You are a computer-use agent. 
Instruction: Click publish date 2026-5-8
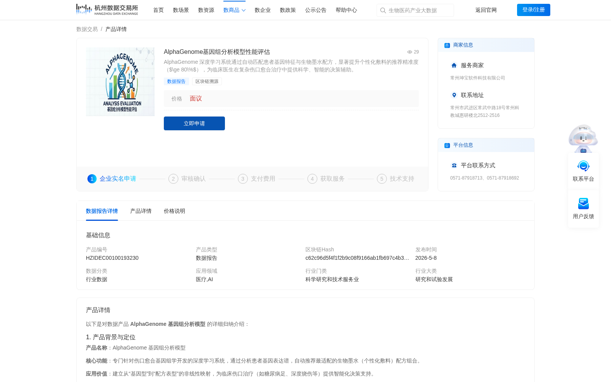426,258
